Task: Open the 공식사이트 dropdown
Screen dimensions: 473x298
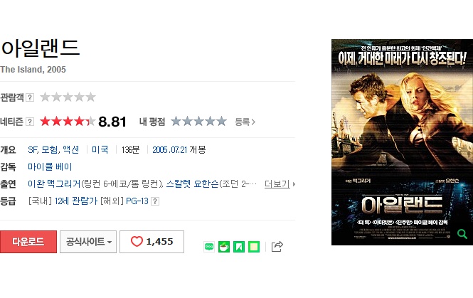Action: 88,242
